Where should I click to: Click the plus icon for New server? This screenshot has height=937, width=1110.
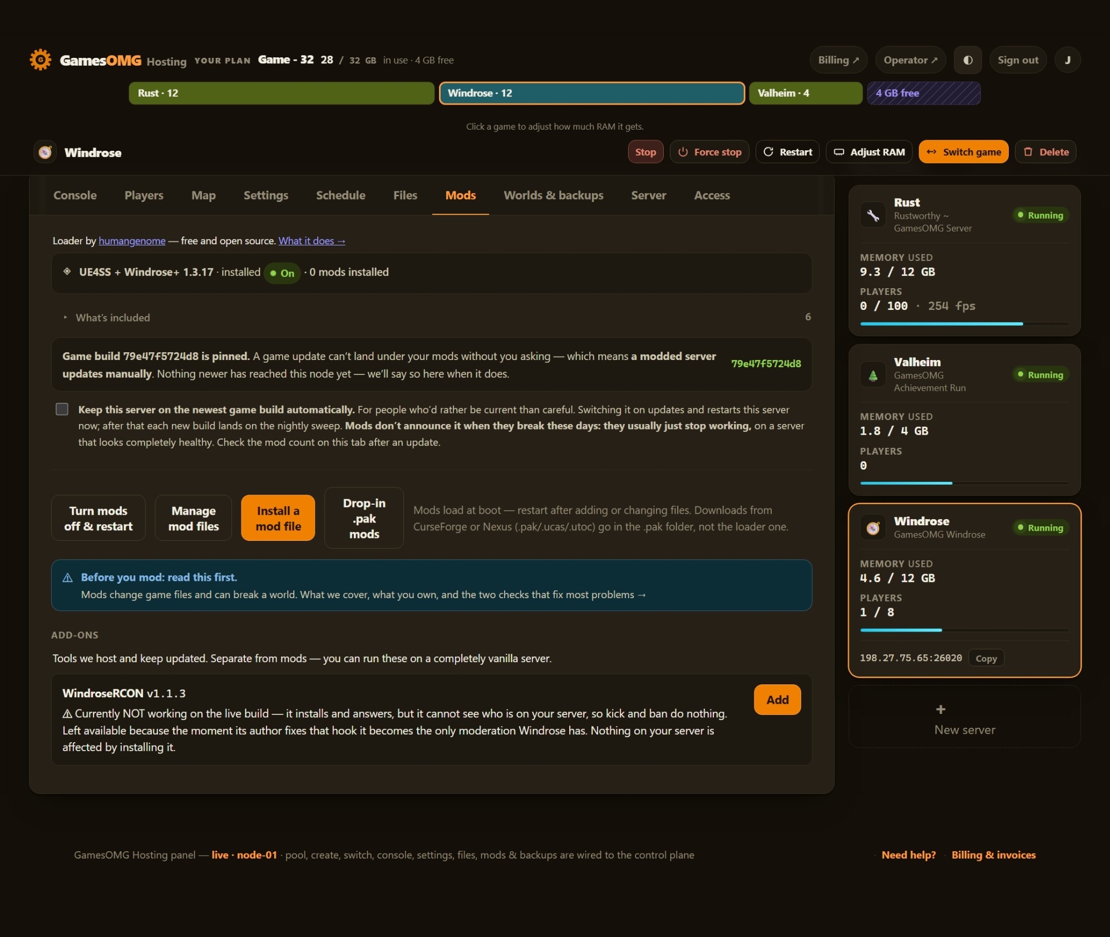coord(940,709)
